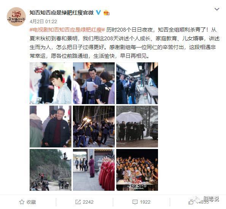This screenshot has width=226, height=209.
Task: Click the star favorite icon
Action: click(x=22, y=202)
